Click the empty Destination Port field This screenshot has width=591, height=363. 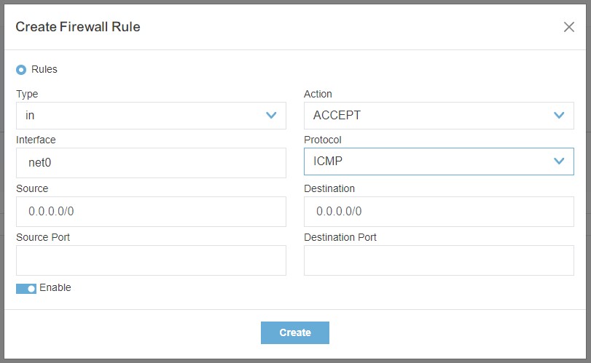(439, 260)
